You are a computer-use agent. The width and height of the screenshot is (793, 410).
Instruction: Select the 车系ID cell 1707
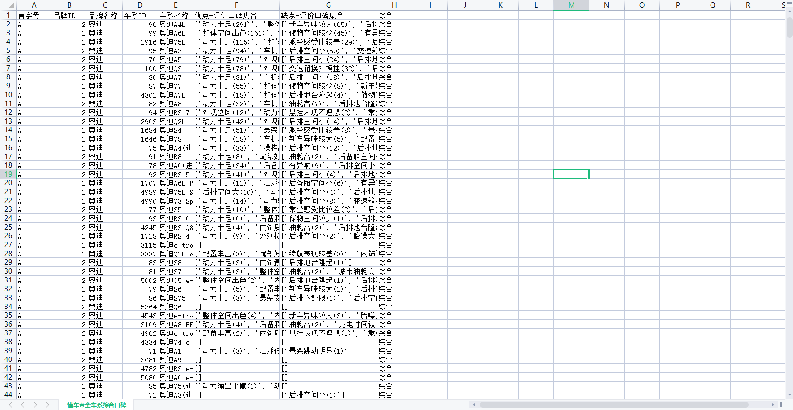pos(140,183)
